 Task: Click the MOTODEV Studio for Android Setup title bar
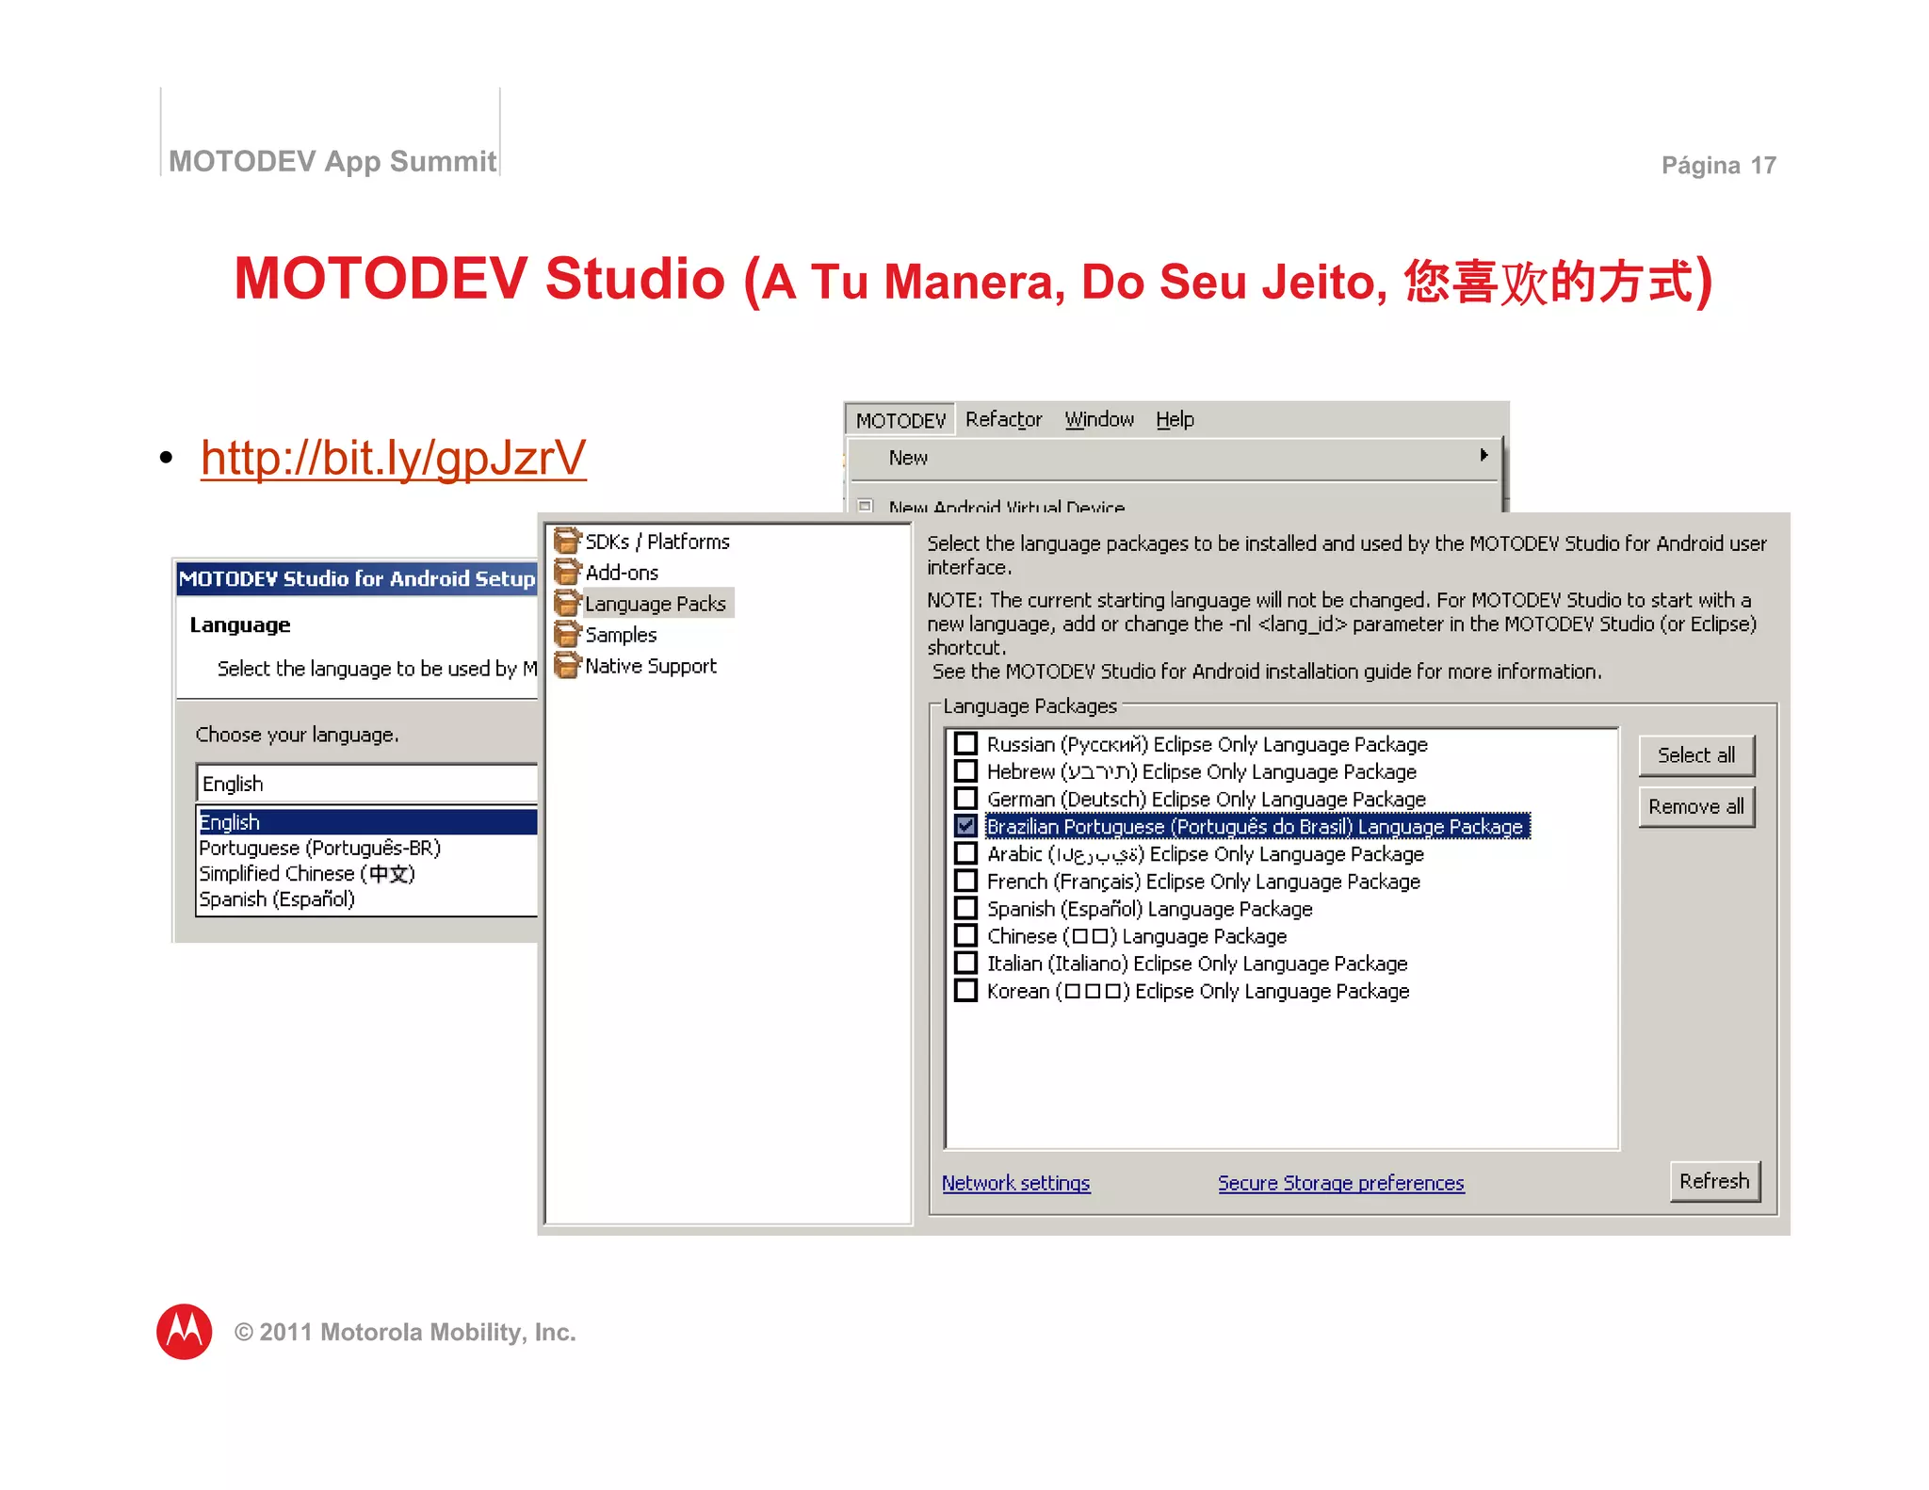pos(357,578)
